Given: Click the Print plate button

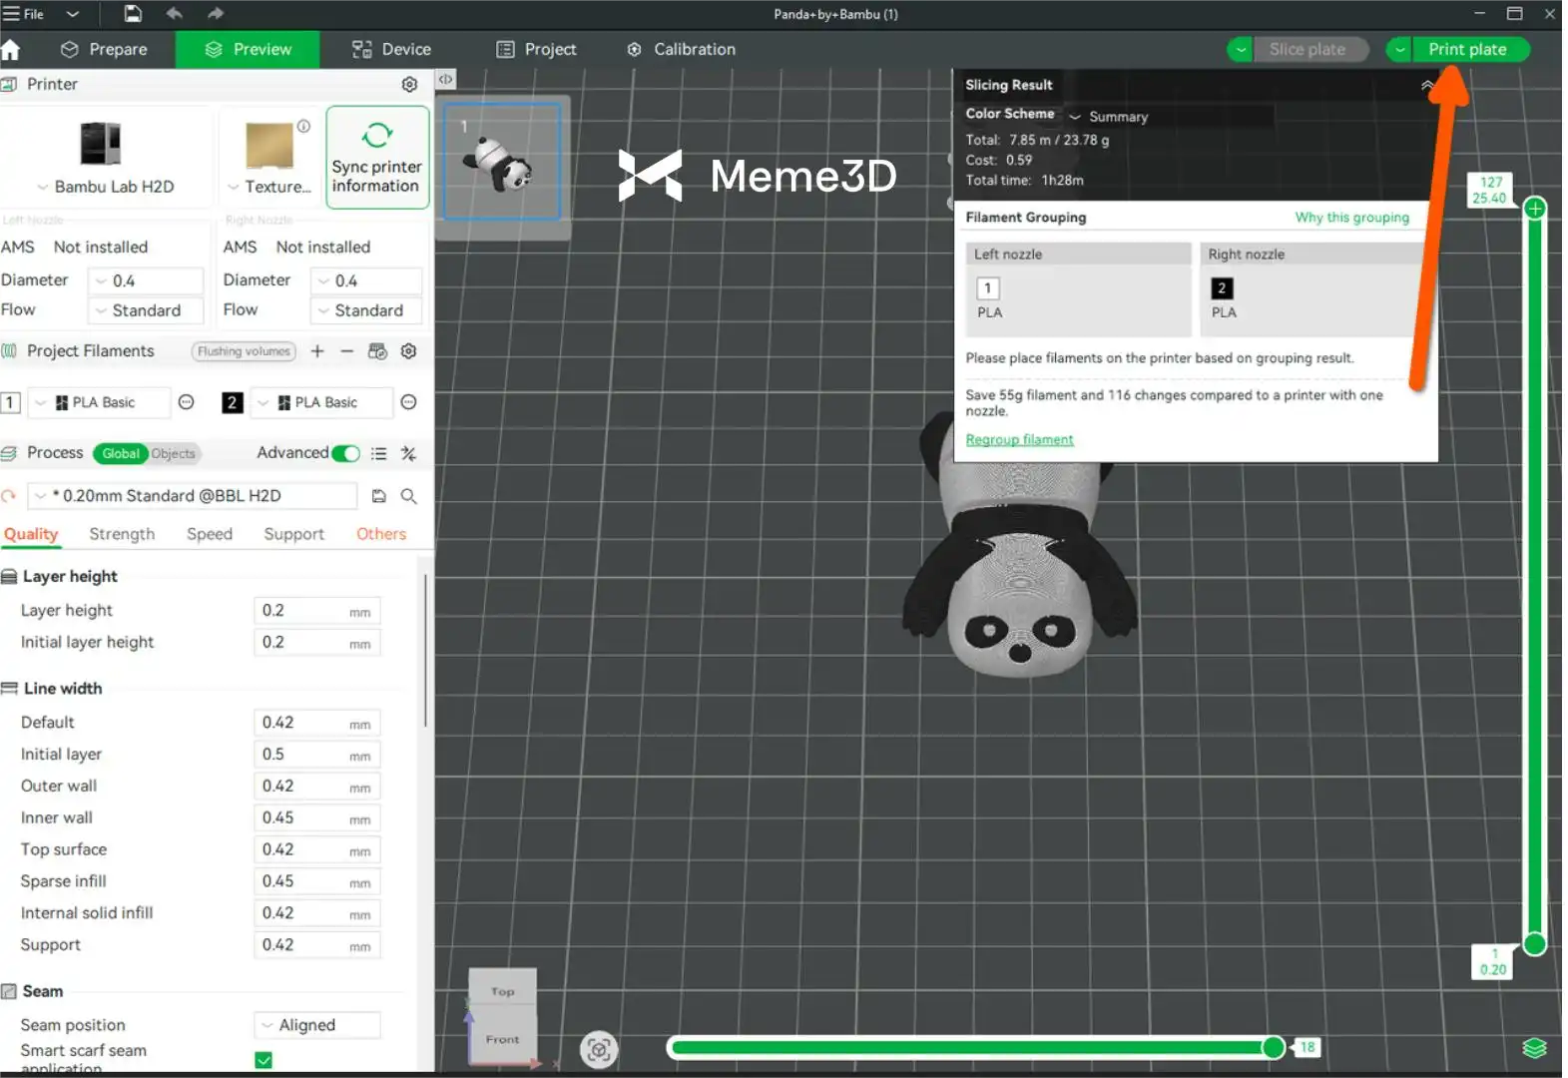Looking at the screenshot, I should (1466, 50).
